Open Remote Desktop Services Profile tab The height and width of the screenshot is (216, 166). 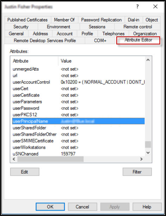45,41
